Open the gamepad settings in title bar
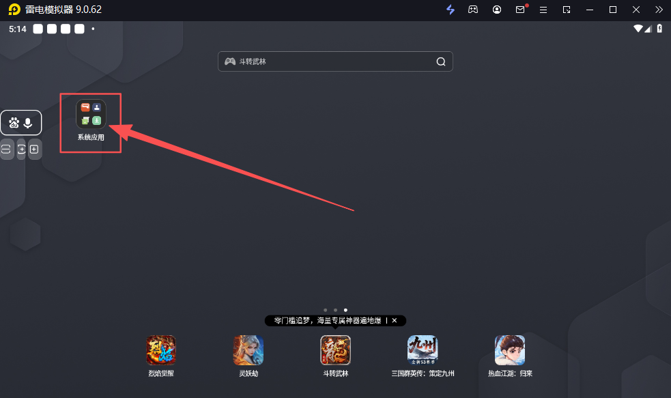The image size is (671, 398). pos(473,10)
